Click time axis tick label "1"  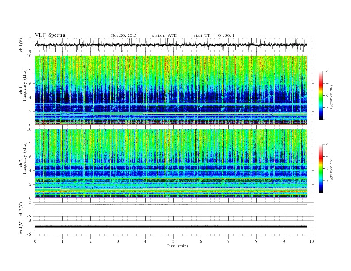63,241
